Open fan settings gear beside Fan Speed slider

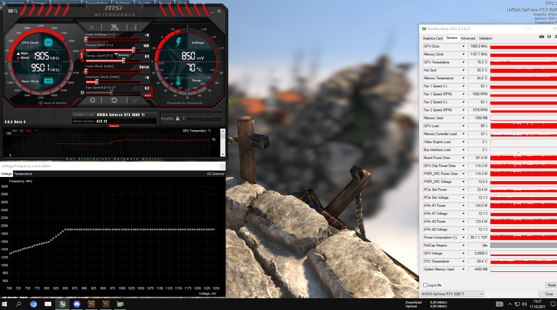pos(82,93)
